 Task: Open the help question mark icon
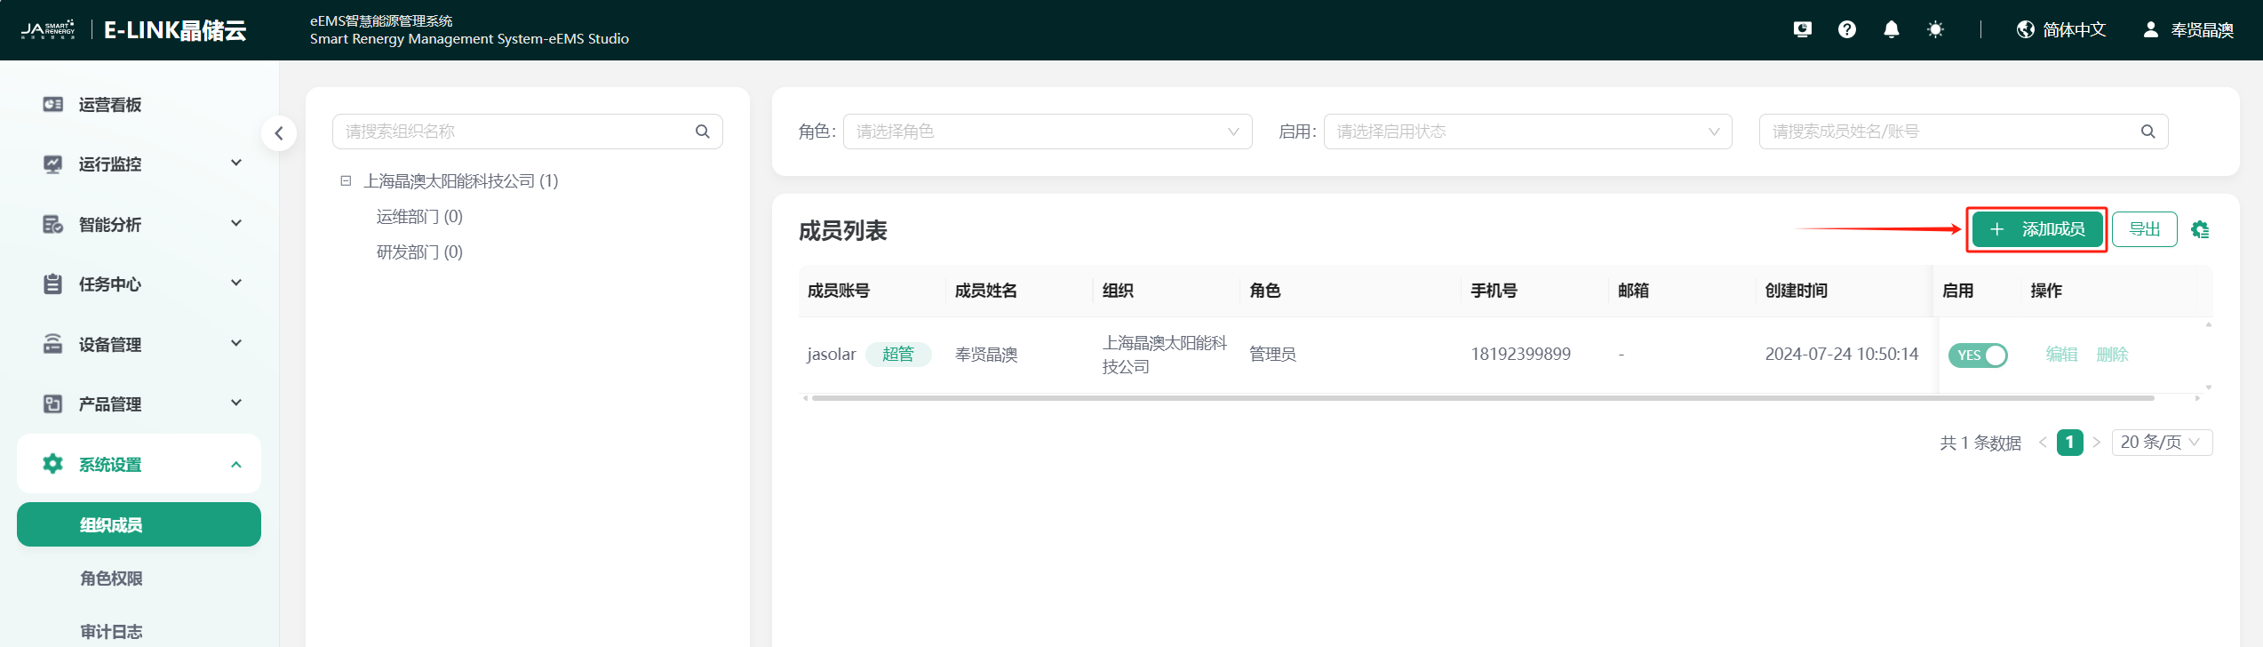click(1847, 30)
